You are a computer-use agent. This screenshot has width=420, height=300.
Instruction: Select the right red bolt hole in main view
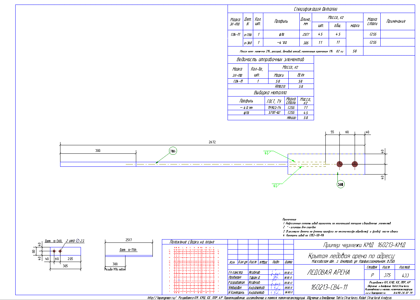[x=355, y=164]
